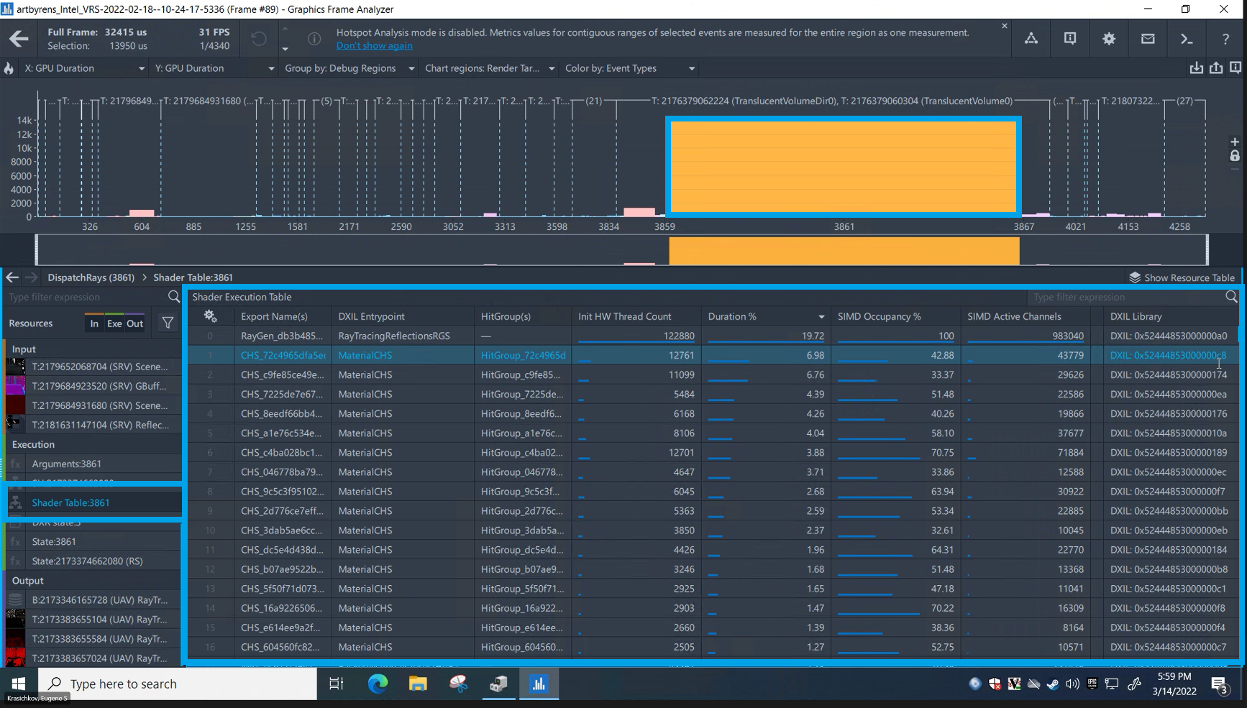Viewport: 1247px width, 708px height.
Task: Toggle the In resources filter
Action: pos(94,323)
